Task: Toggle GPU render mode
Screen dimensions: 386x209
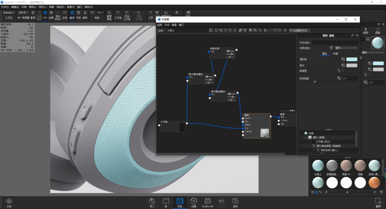Action: point(45,15)
